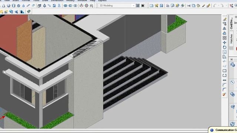Redo the last undone action
Image resolution: width=237 pixels, height=133 pixels.
point(222,6)
